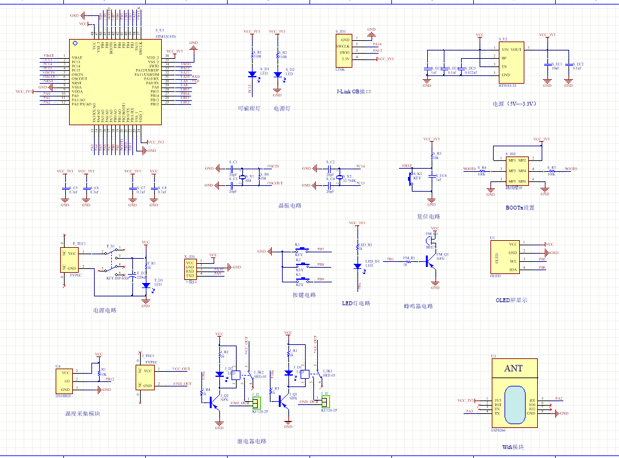Select the S_K1 reset key switch
Image resolution: width=619 pixels, height=458 pixels.
(x=411, y=179)
